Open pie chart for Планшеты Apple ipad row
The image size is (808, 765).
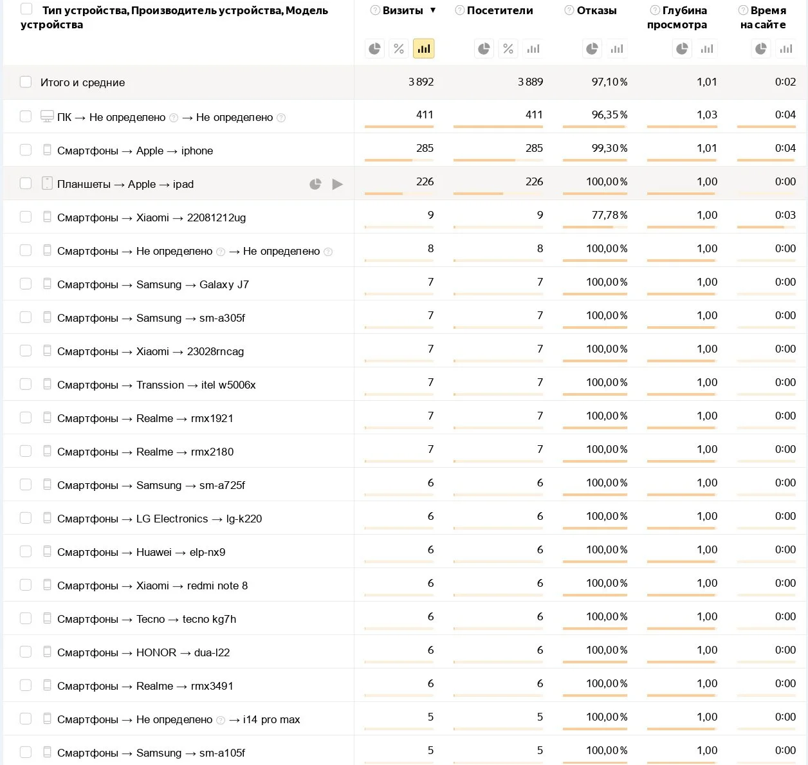pyautogui.click(x=315, y=184)
